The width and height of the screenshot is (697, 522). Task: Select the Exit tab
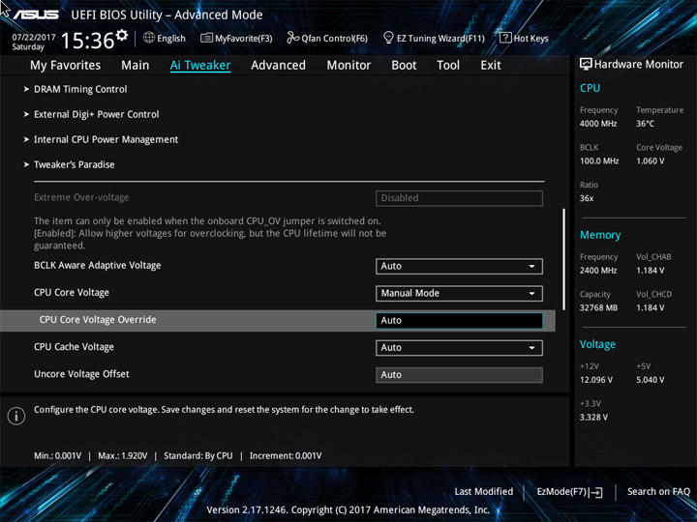(x=491, y=66)
